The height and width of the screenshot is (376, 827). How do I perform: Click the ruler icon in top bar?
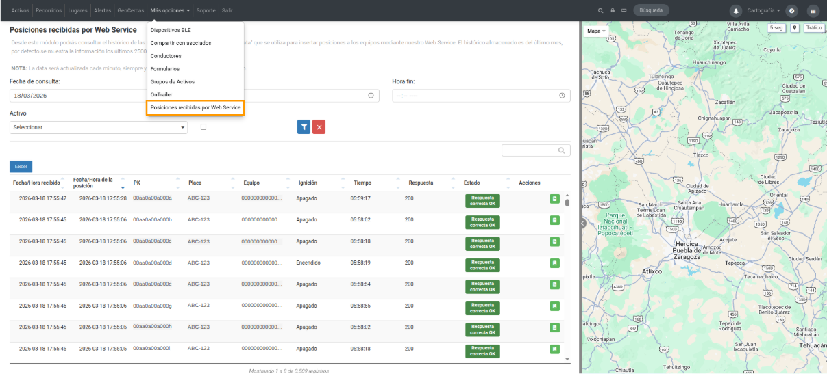click(x=624, y=11)
